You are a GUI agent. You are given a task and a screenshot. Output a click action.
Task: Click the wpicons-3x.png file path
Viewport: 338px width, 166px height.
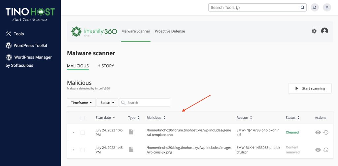[189, 150]
